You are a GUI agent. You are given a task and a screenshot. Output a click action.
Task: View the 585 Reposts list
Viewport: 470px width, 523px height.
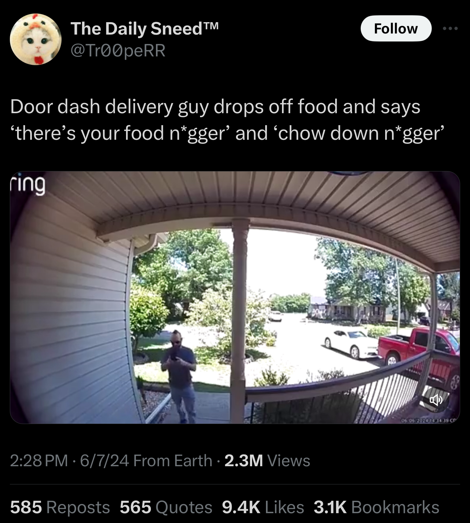coord(60,507)
